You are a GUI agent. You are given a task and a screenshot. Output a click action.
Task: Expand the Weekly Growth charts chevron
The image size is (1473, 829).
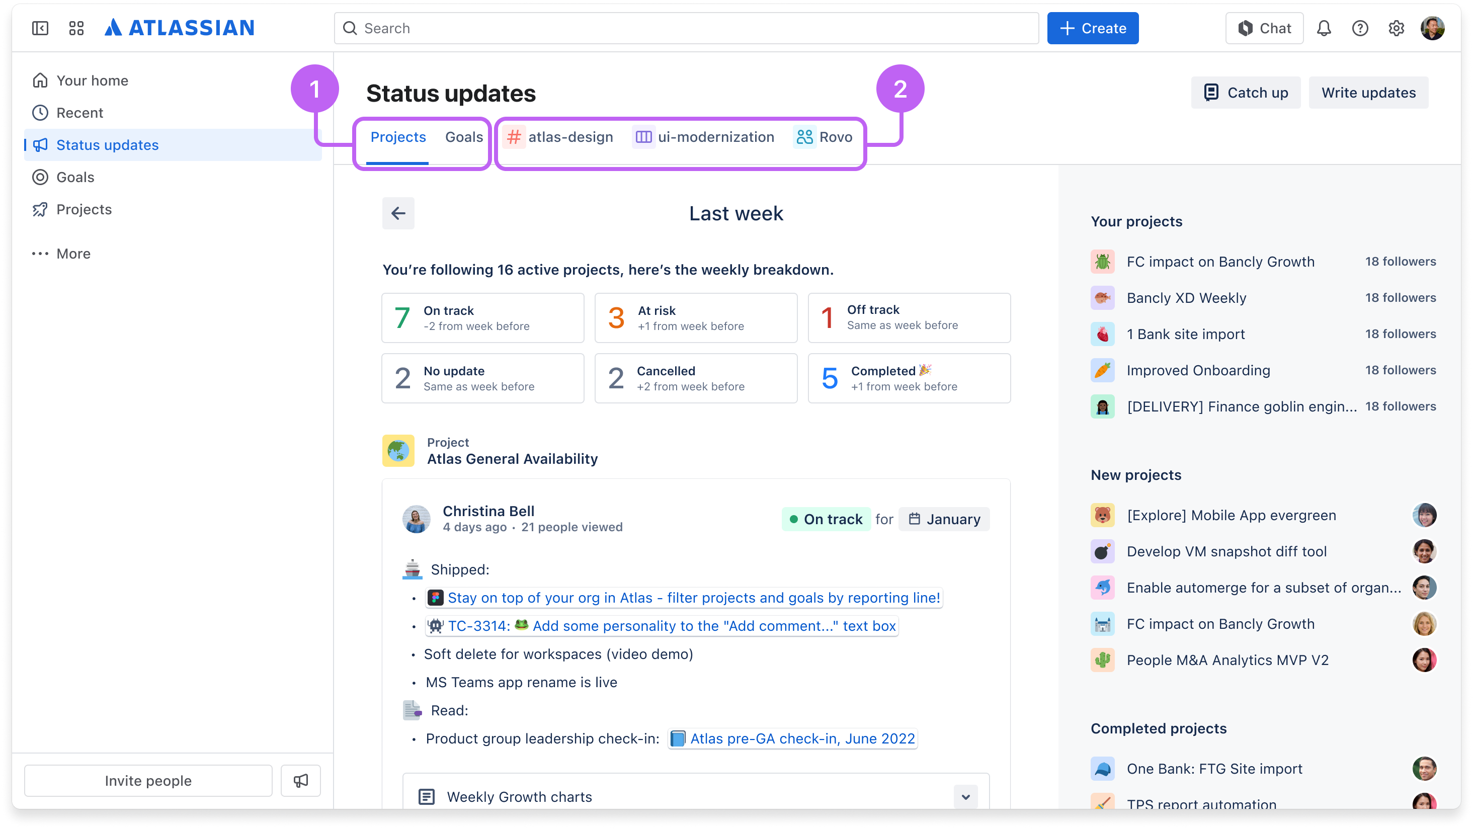pos(966,796)
